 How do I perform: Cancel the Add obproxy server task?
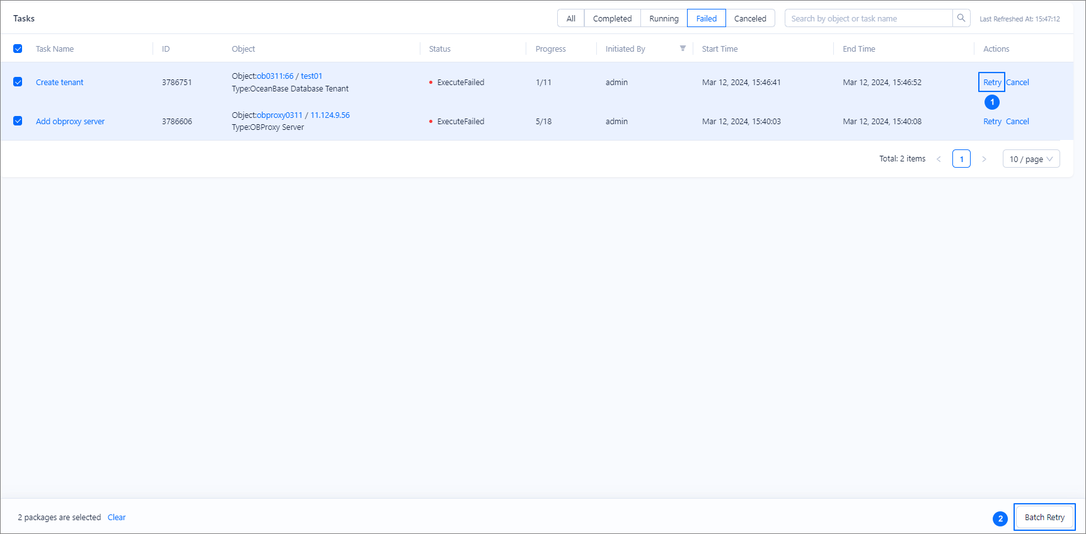(x=1017, y=122)
